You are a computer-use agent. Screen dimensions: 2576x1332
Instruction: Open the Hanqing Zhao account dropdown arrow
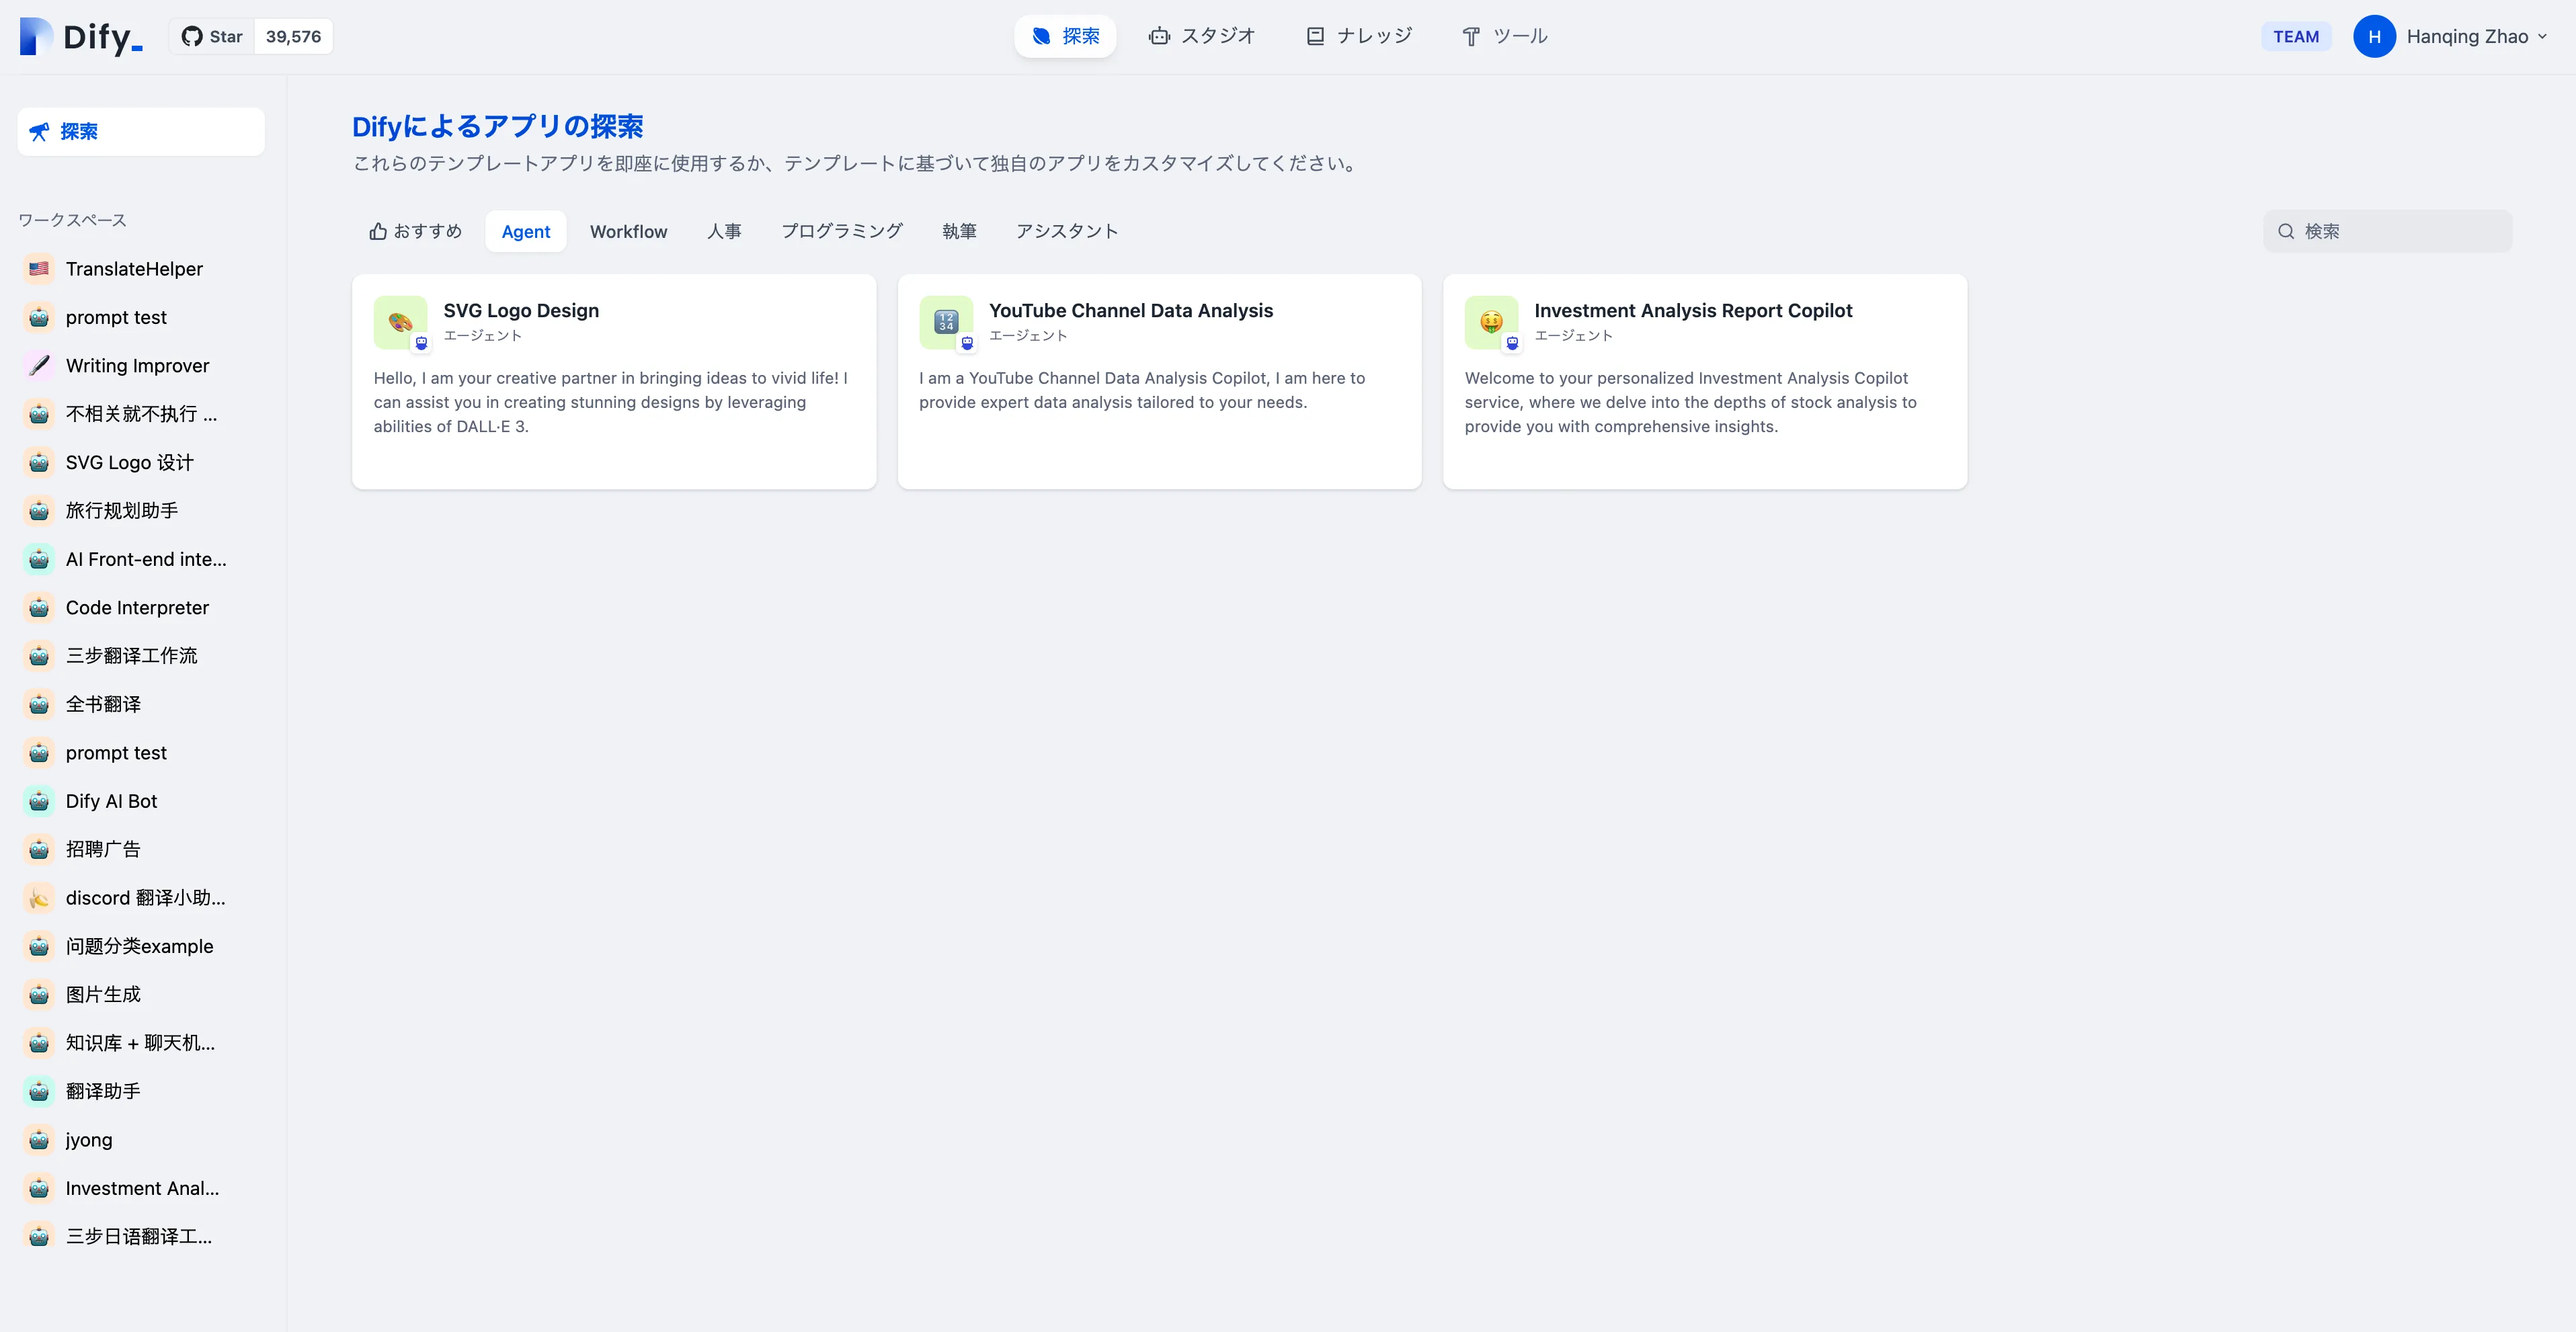pos(2542,37)
